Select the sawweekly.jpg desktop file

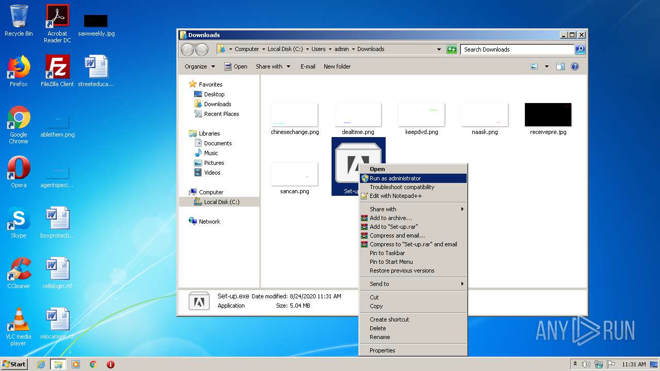pyautogui.click(x=96, y=25)
